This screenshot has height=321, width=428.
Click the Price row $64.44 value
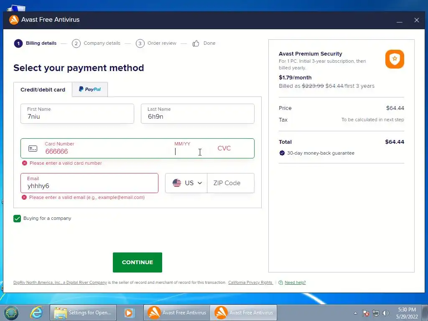(x=395, y=108)
